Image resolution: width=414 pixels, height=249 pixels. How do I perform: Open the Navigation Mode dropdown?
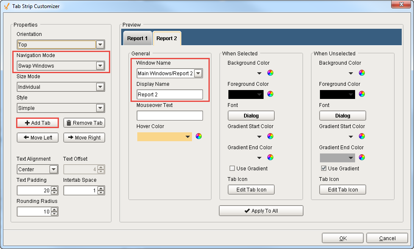click(x=100, y=66)
